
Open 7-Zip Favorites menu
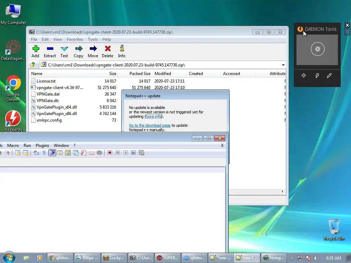click(x=75, y=39)
